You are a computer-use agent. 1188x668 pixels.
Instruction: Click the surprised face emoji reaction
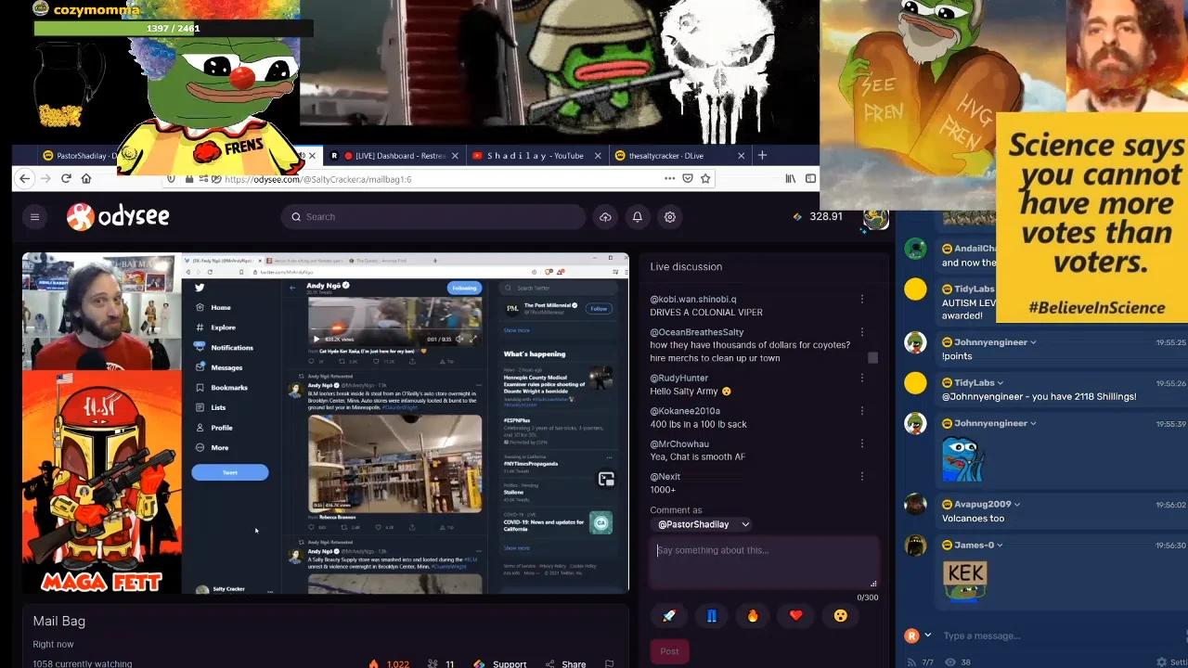pos(840,615)
